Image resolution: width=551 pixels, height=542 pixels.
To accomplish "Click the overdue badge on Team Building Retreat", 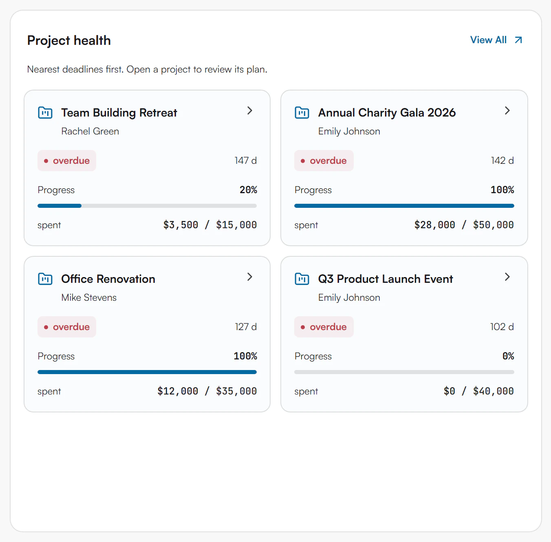I will (67, 161).
